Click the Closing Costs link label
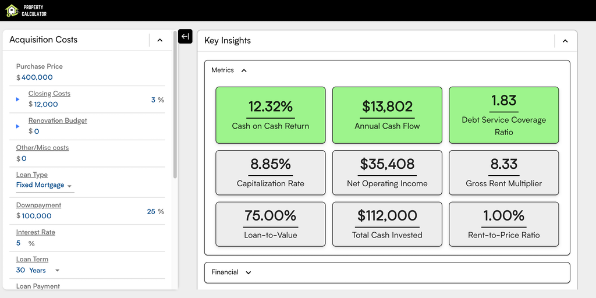 click(49, 94)
